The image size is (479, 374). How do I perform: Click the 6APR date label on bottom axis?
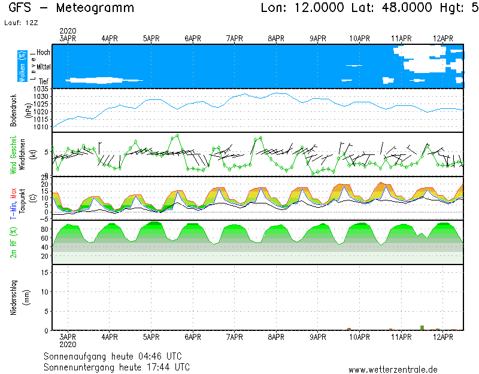coord(193,337)
